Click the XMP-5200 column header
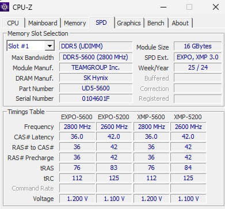This screenshot has width=225, height=209. click(188, 117)
